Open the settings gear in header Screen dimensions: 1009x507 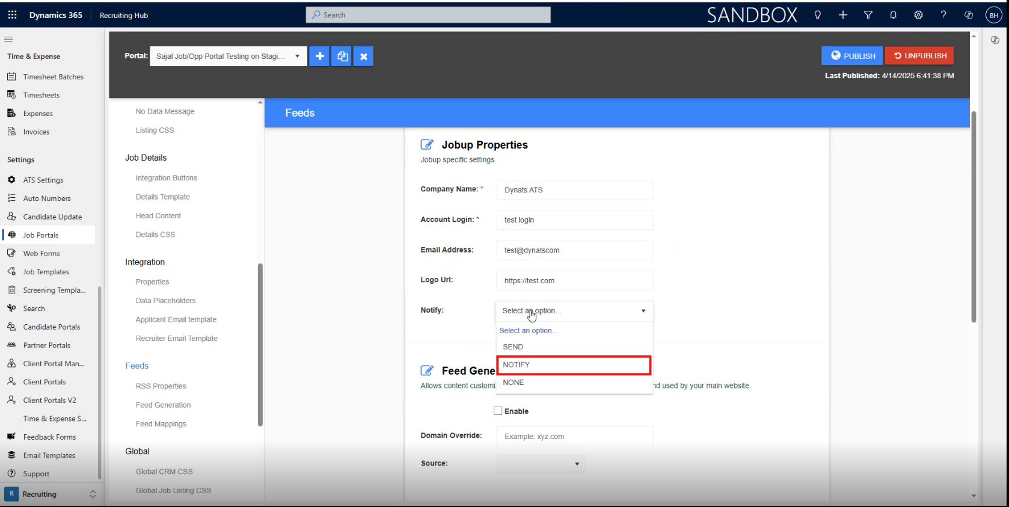(918, 15)
